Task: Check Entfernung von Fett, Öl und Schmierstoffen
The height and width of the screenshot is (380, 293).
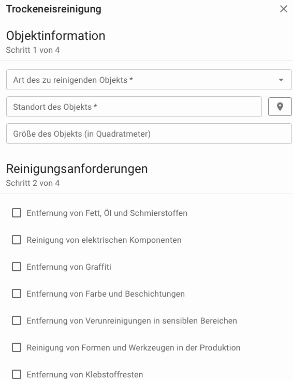Action: point(17,213)
